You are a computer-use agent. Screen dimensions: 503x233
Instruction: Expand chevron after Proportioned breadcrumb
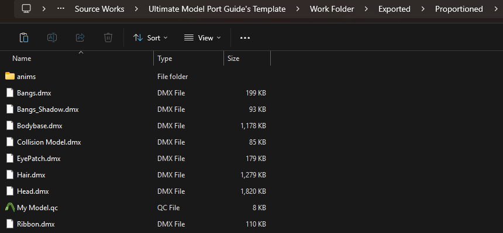(x=496, y=9)
